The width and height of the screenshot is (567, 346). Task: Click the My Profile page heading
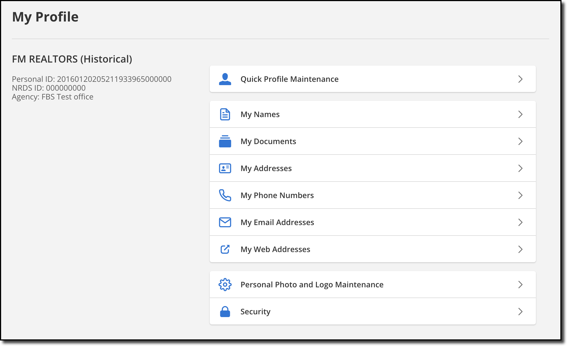[45, 17]
